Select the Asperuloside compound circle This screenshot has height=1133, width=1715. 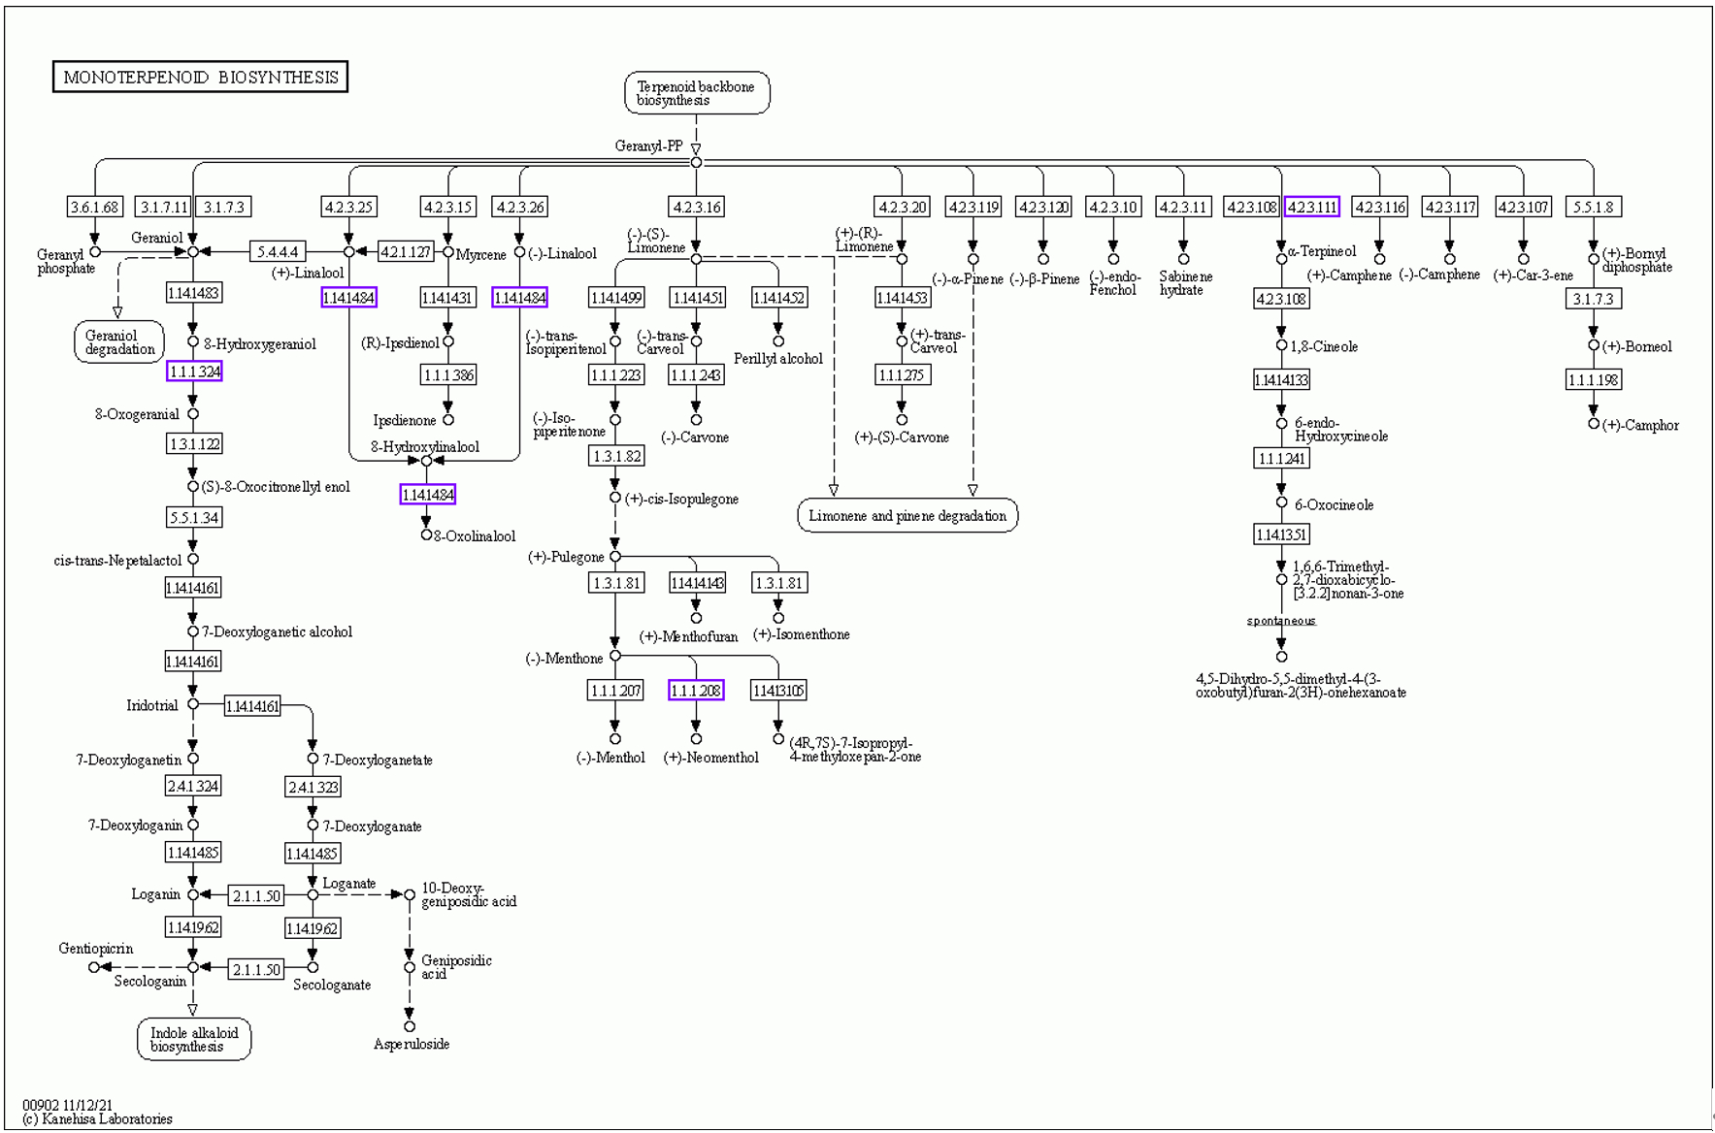coord(410,1026)
